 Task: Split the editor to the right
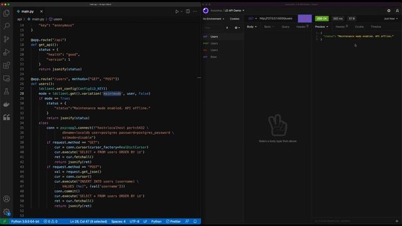[188, 11]
